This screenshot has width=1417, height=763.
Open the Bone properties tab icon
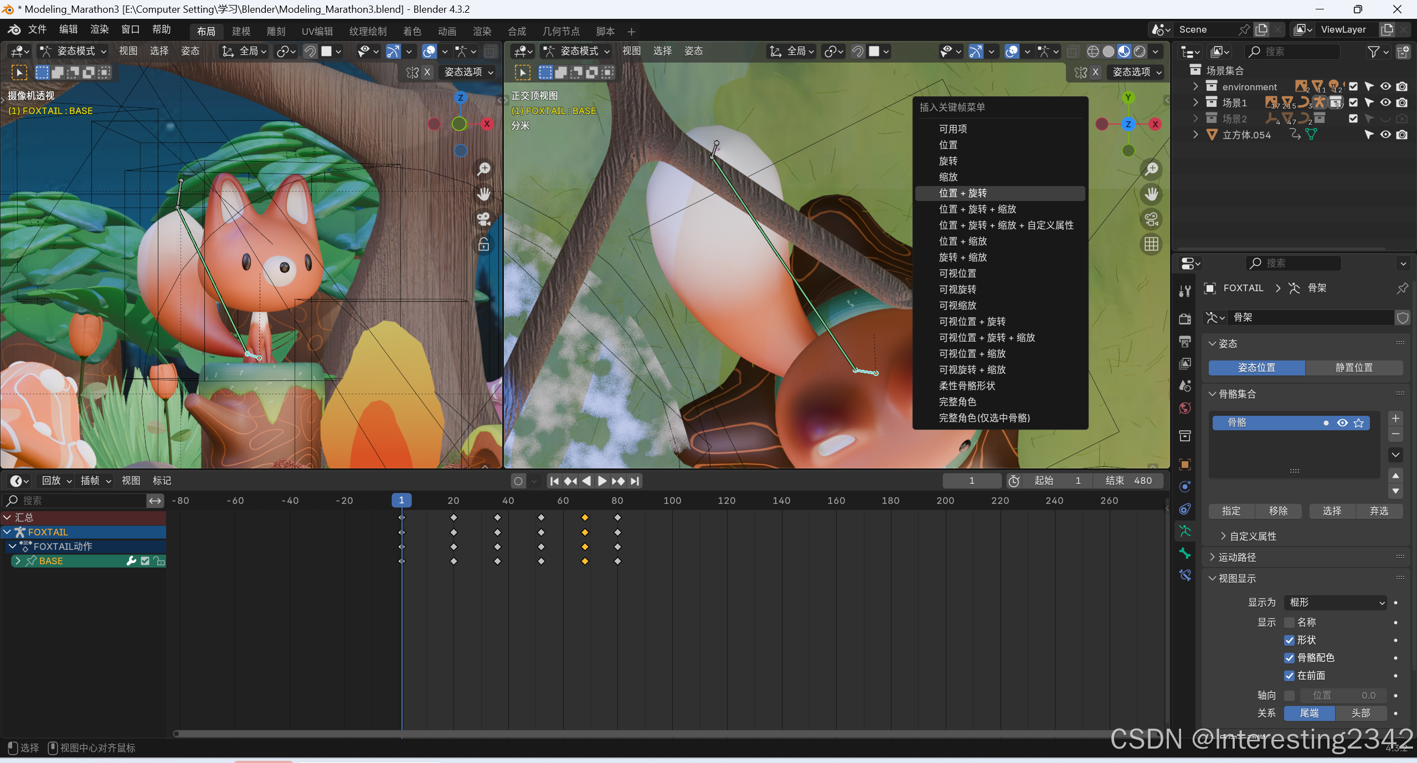1185,553
